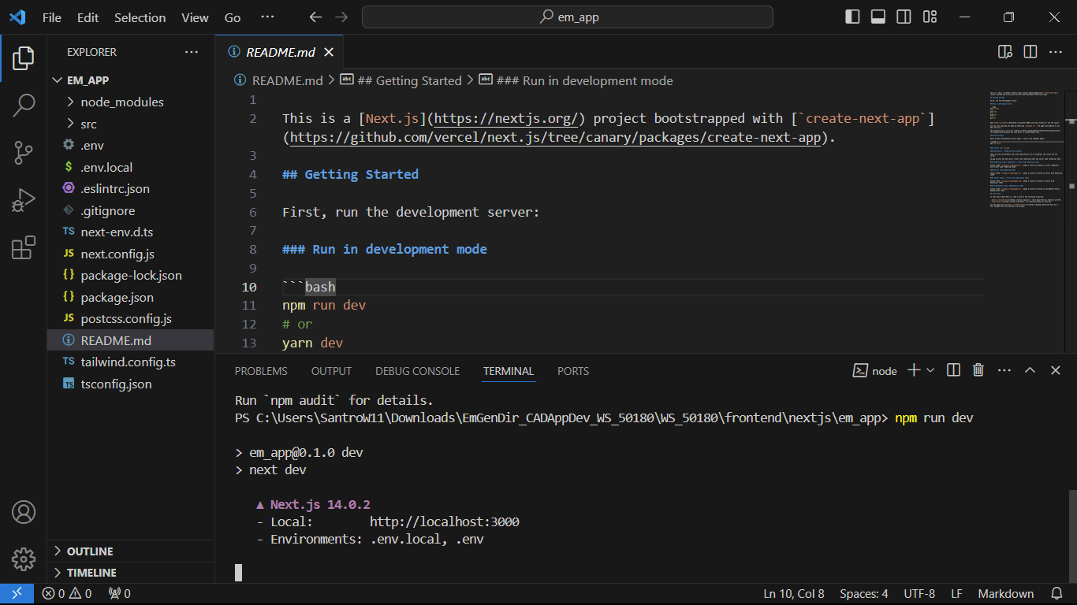The height and width of the screenshot is (605, 1077).
Task: Click http://localhost:3000 link in terminal
Action: 445,521
